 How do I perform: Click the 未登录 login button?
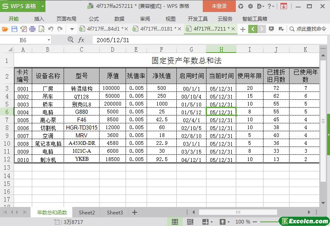(219, 6)
